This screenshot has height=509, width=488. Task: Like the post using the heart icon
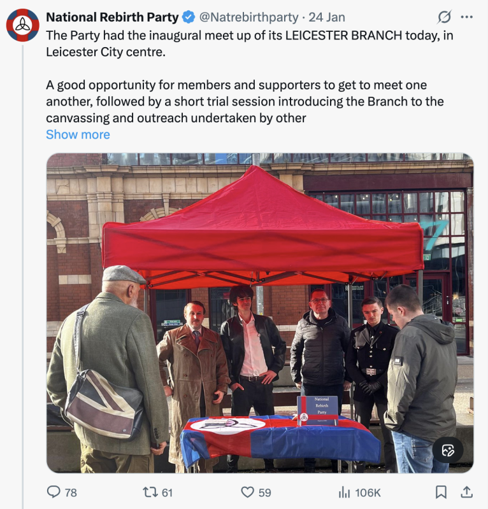coord(247,492)
